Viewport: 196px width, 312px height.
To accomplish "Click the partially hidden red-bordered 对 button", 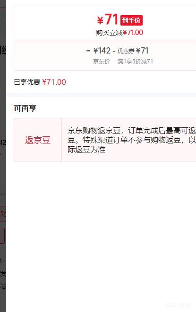I will [3, 214].
